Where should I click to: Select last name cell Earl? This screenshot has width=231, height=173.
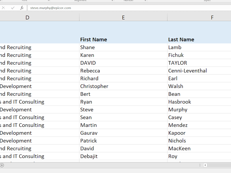coord(199,78)
